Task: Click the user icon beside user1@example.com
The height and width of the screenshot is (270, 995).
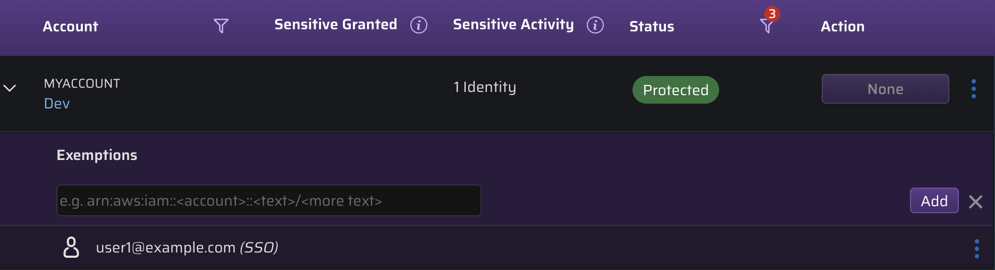Action: point(71,248)
